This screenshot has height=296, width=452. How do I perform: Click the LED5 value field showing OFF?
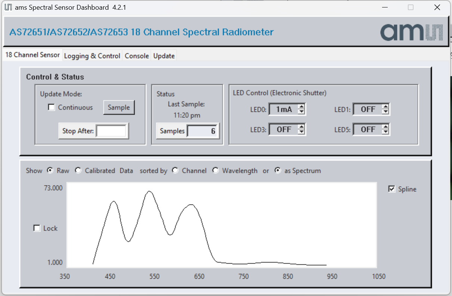click(368, 130)
